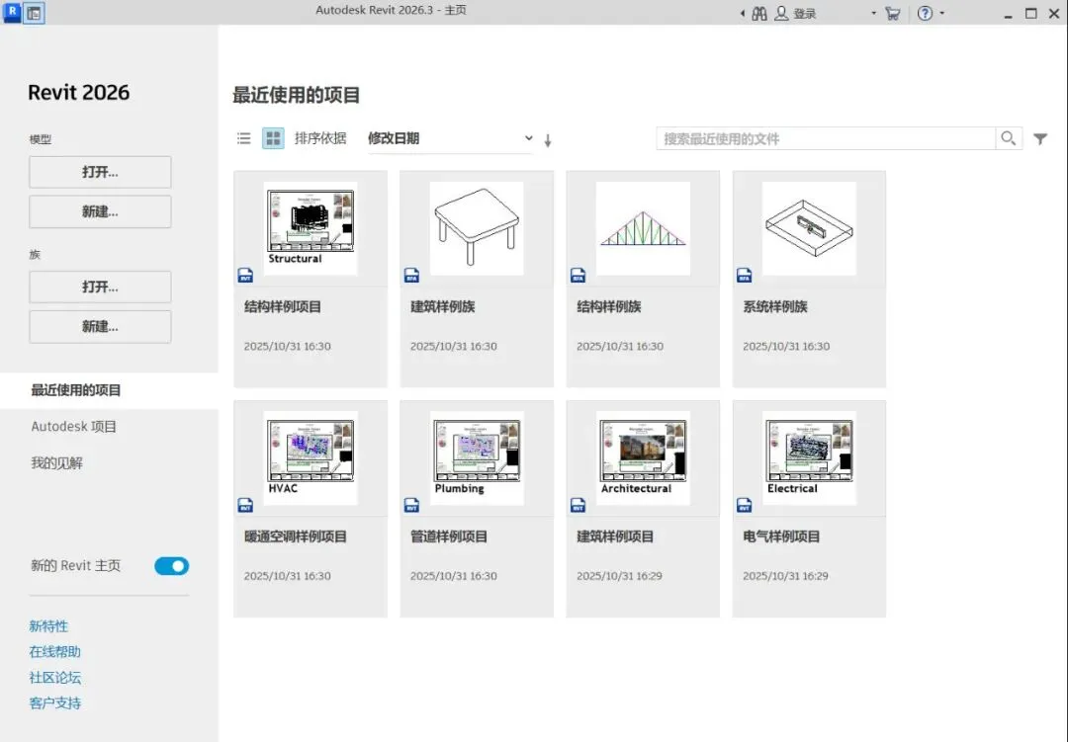Image resolution: width=1068 pixels, height=742 pixels.
Task: Click the RVT file icon on 管道样例项目 card
Action: (x=411, y=505)
